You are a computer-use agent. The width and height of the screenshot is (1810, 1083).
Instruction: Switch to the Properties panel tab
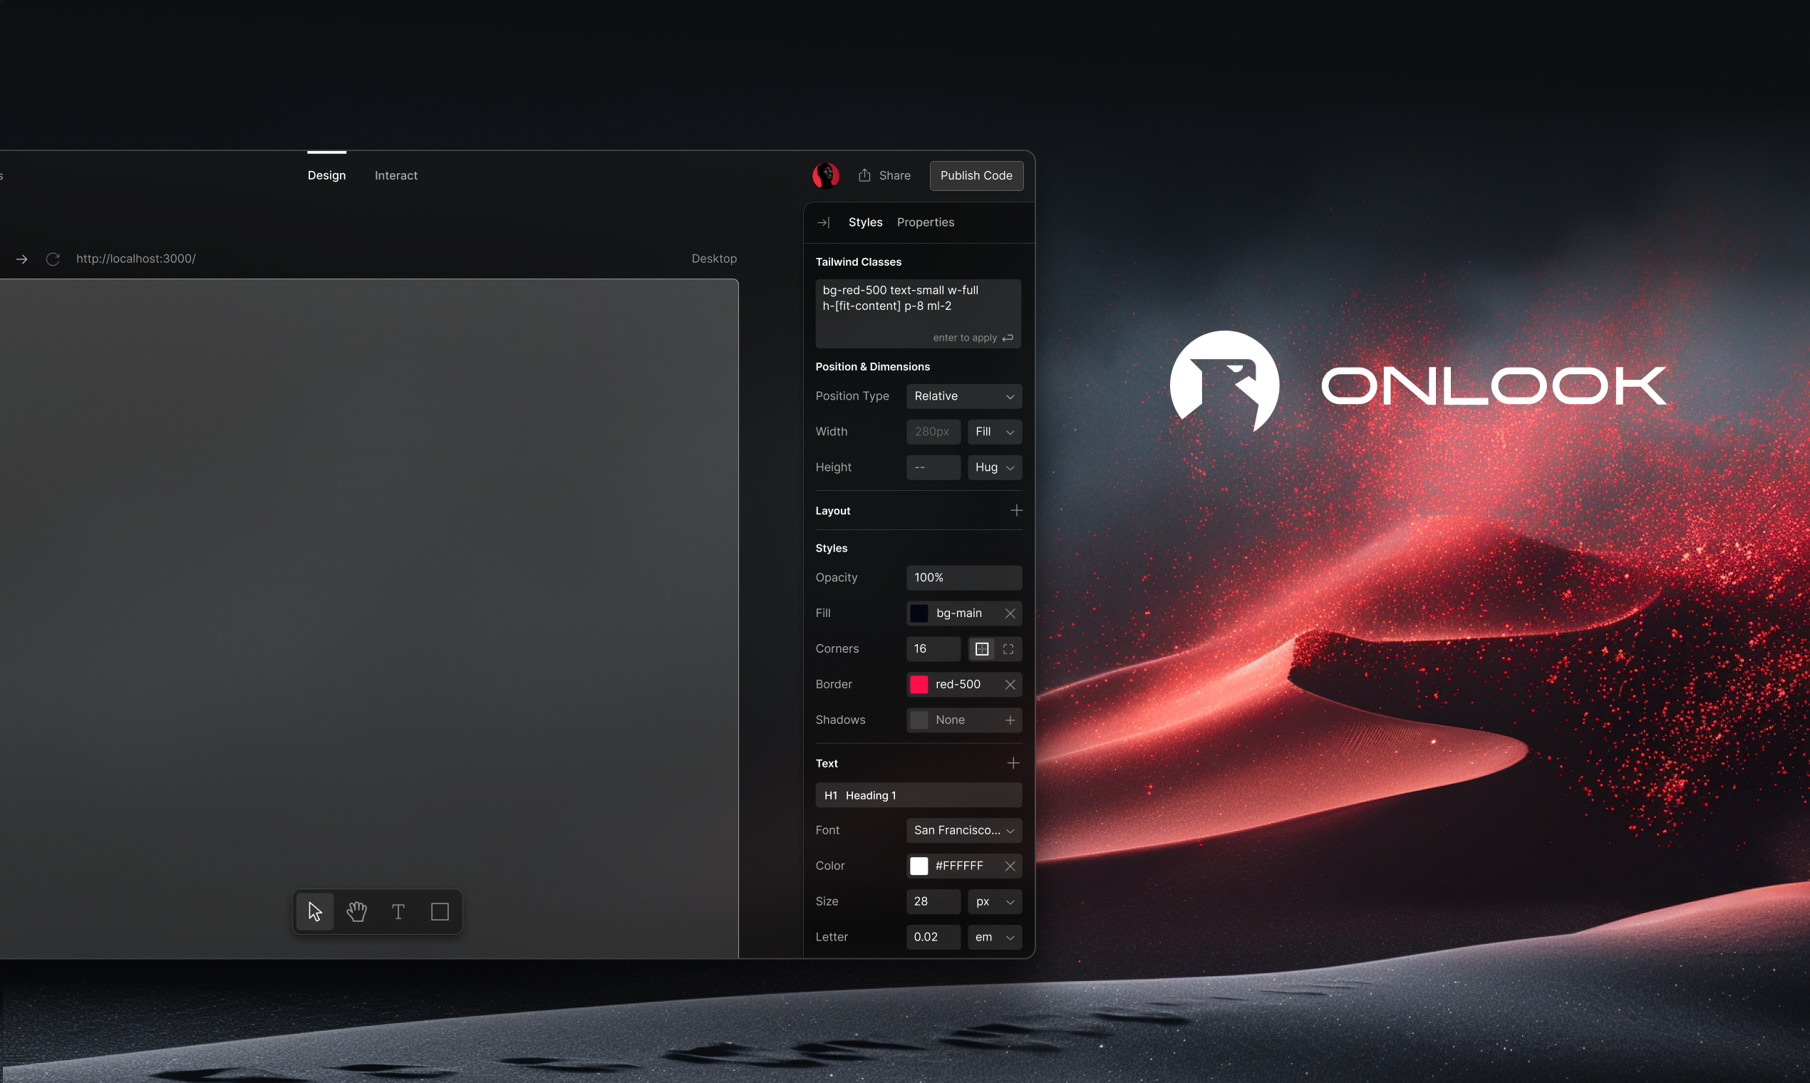pos(926,222)
